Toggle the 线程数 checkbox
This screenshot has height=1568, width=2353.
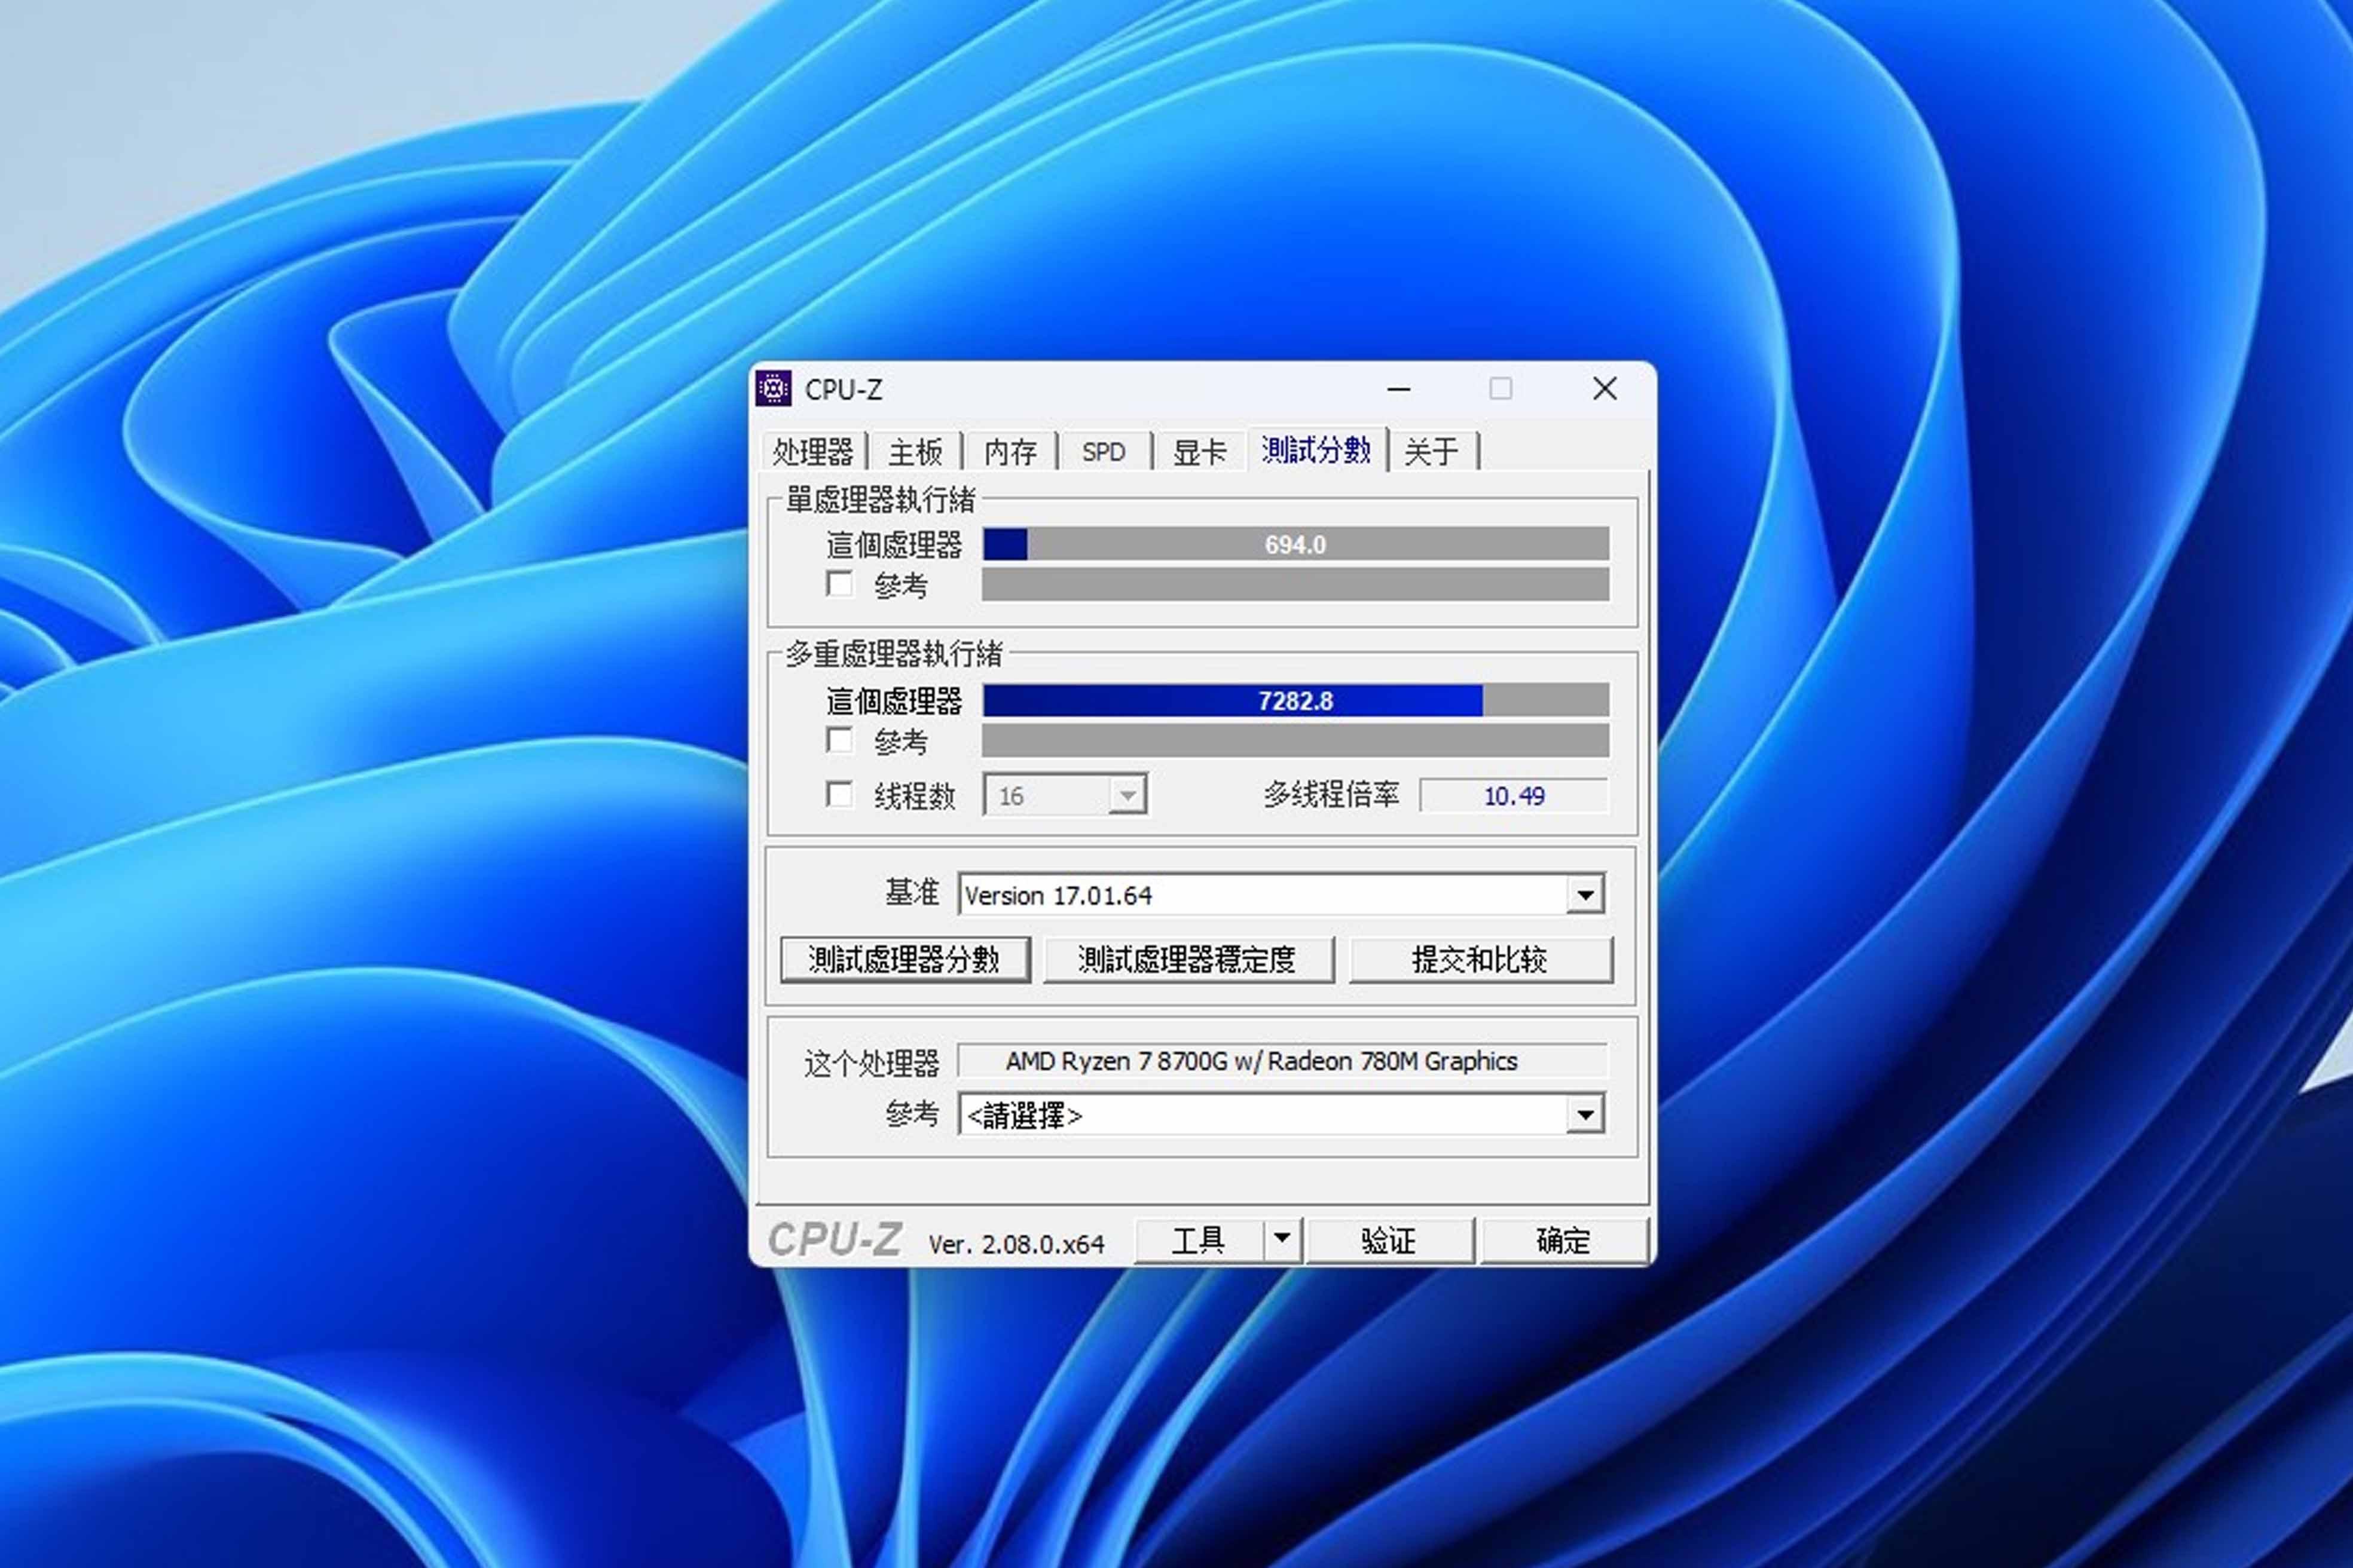coord(841,795)
